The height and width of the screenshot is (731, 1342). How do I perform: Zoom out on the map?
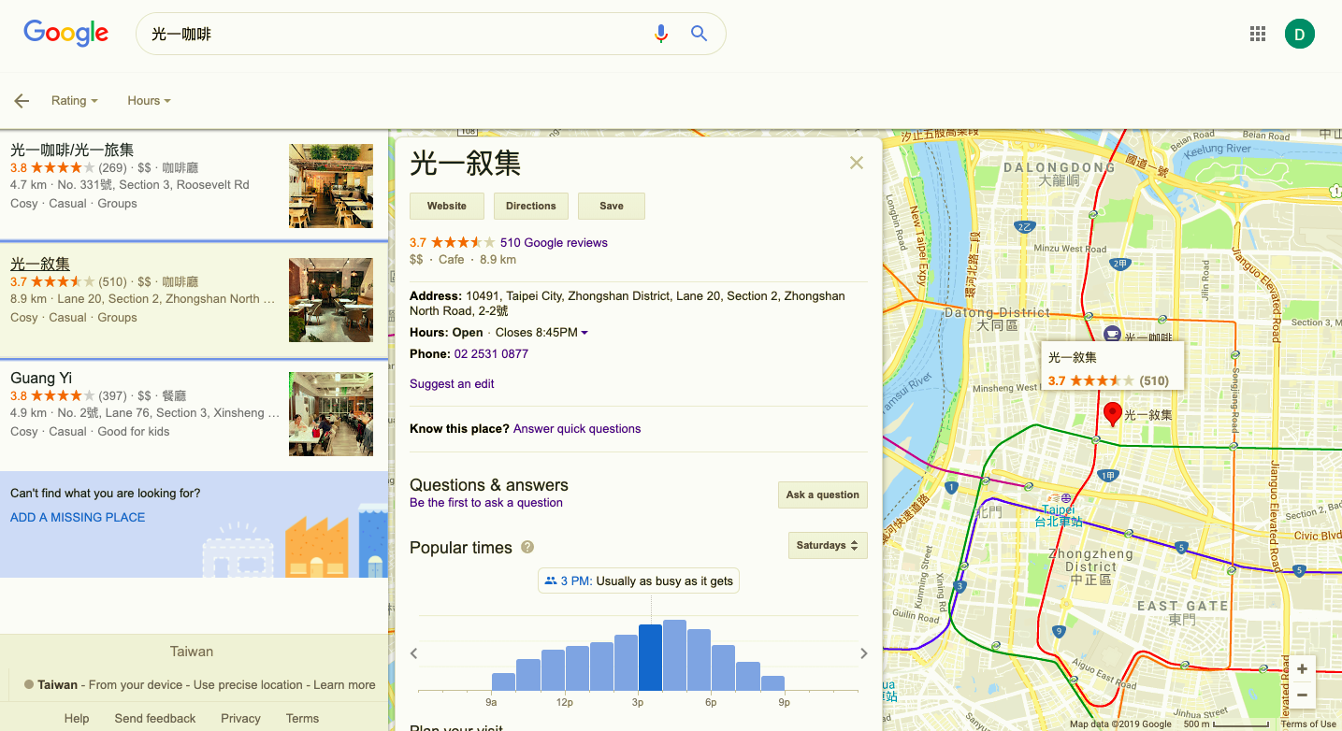1302,695
